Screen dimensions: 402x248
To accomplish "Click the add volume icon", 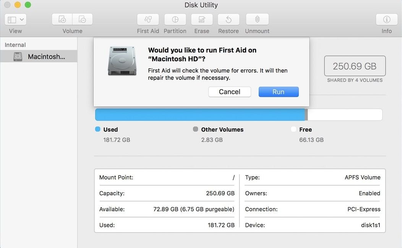I will tap(62, 19).
